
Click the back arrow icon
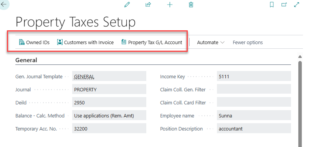click(3, 4)
